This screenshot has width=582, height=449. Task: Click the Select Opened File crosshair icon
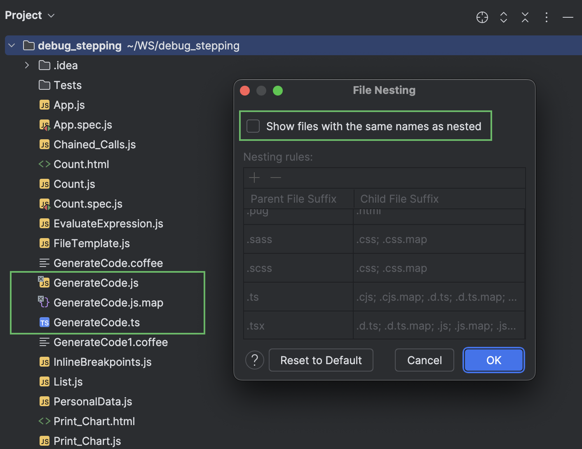482,17
